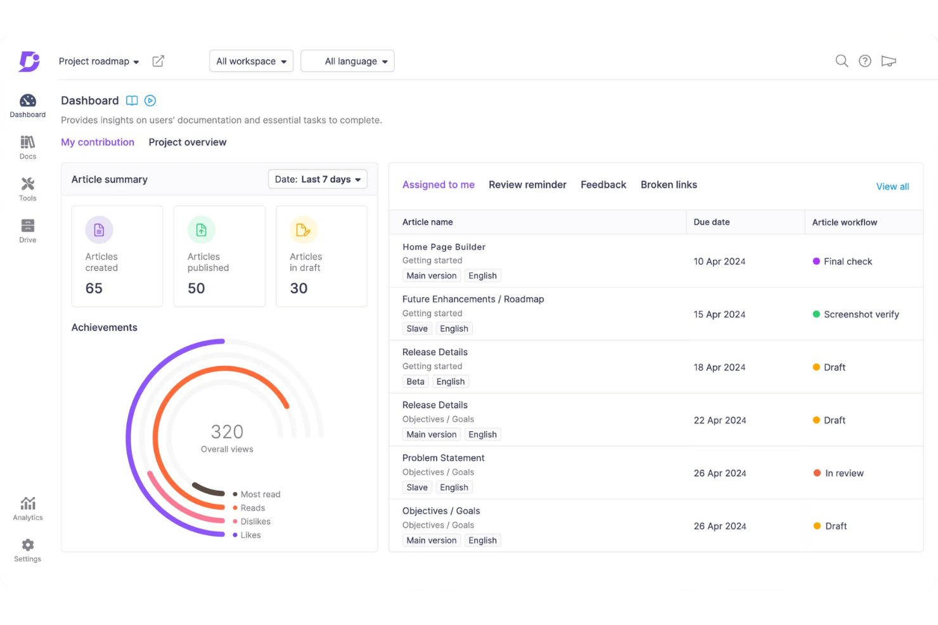Click the View all link
Viewport: 938px width, 625px height.
click(892, 187)
